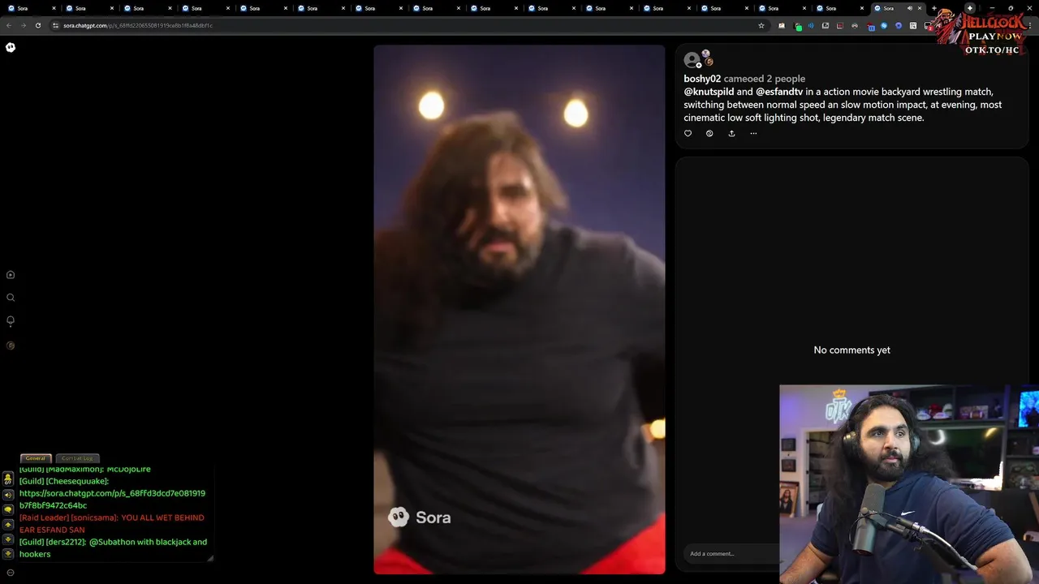1039x584 pixels.
Task: Click the lower orange cameo avatar
Action: pyautogui.click(x=709, y=62)
